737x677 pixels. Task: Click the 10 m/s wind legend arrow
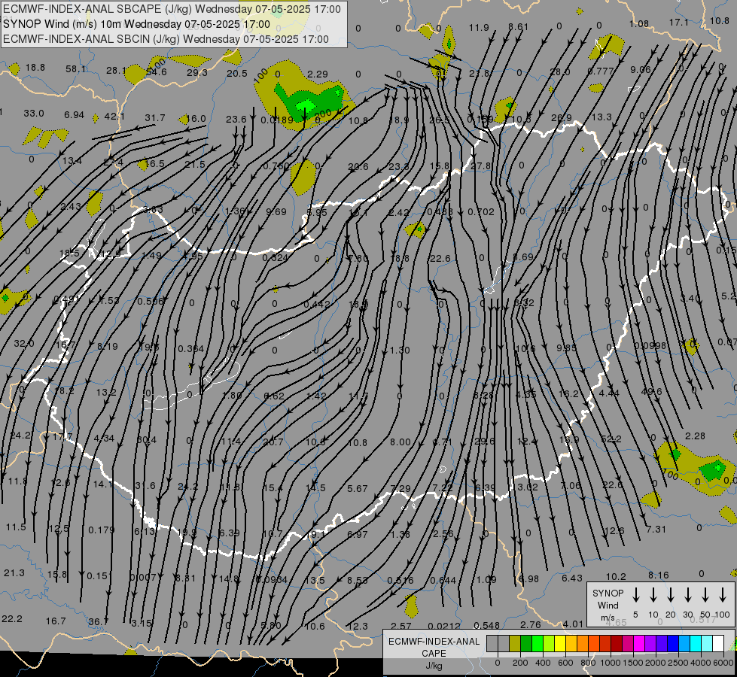point(653,595)
